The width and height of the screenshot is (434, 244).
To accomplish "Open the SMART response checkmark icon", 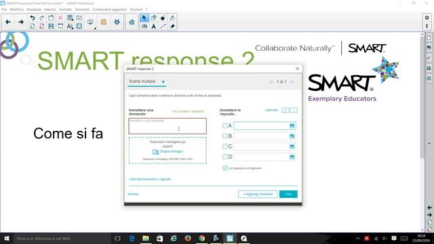I will point(104,22).
